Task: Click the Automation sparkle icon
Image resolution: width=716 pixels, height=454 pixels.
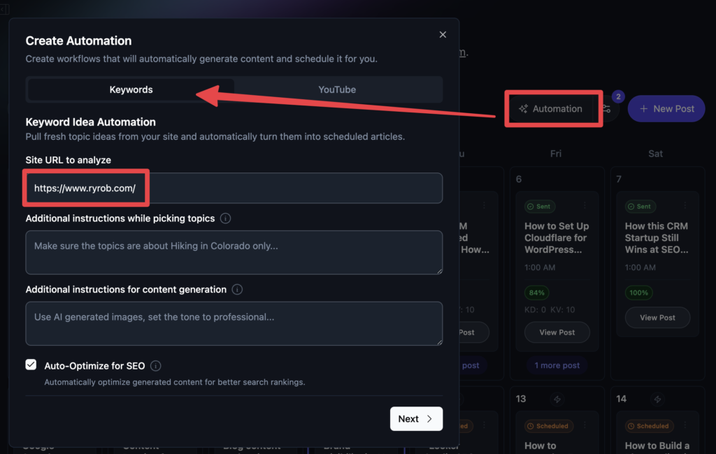Action: (x=523, y=109)
